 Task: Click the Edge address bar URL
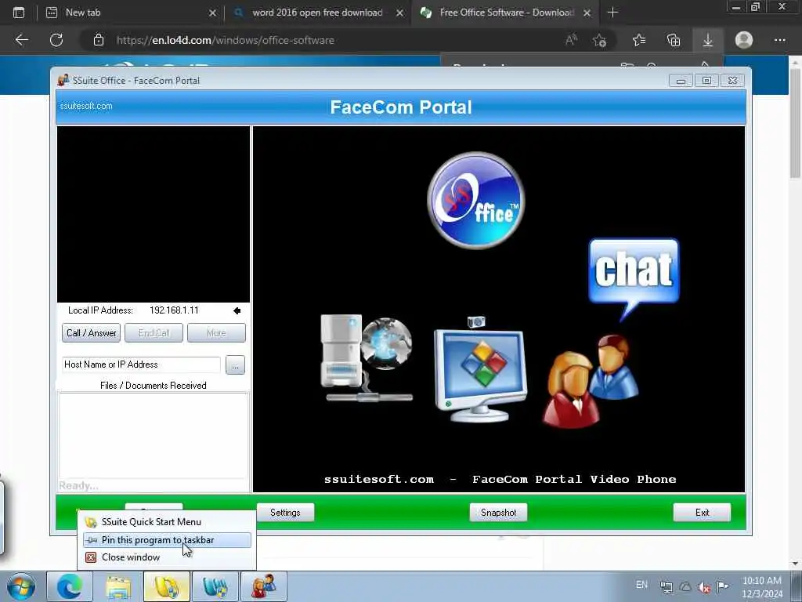point(226,40)
